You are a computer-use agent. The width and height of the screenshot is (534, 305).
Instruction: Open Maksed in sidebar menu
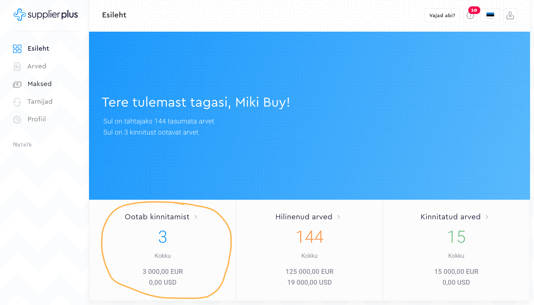click(x=40, y=84)
